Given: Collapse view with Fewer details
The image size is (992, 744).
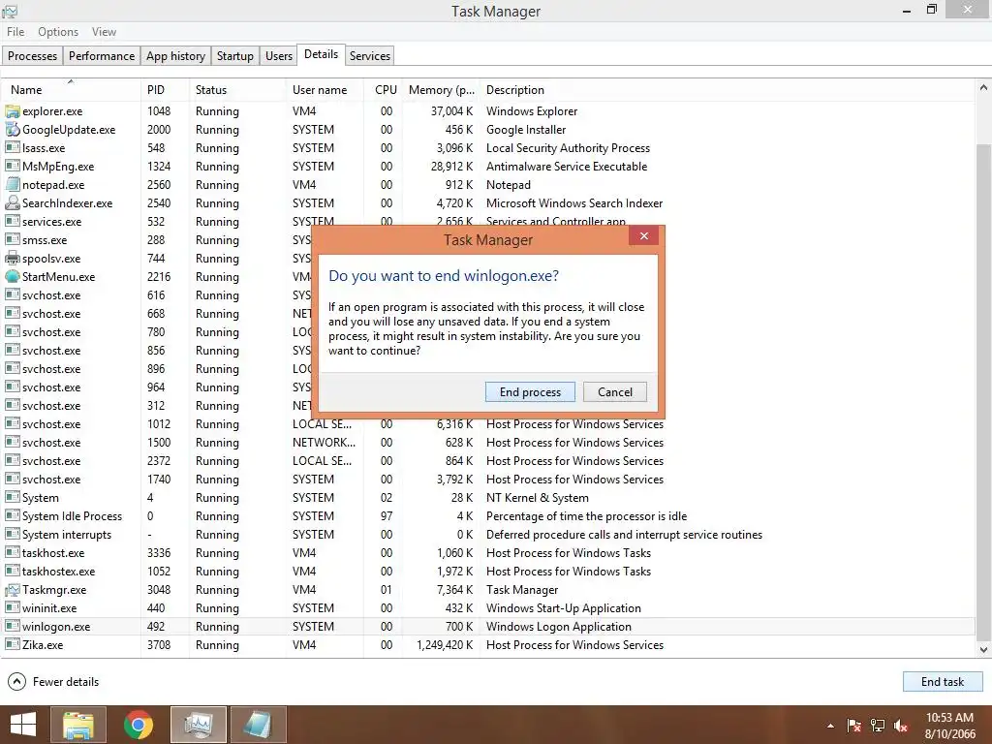Looking at the screenshot, I should click(x=54, y=681).
